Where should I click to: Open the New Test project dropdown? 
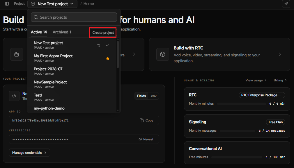pyautogui.click(x=52, y=4)
